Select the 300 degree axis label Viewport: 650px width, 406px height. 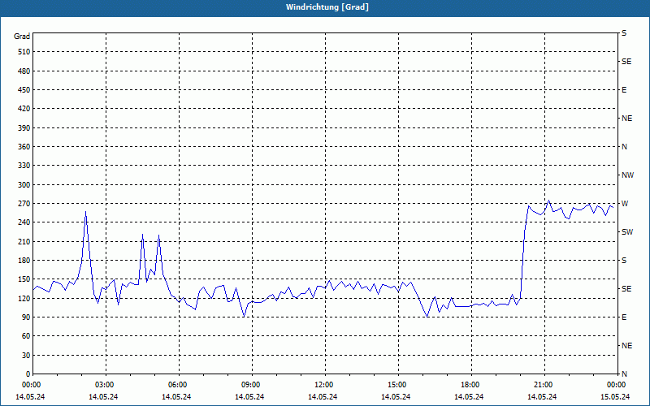click(x=24, y=185)
